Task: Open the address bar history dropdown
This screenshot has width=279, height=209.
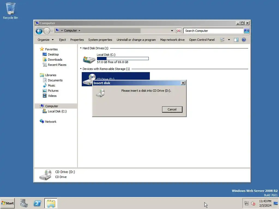Action: 172,31
